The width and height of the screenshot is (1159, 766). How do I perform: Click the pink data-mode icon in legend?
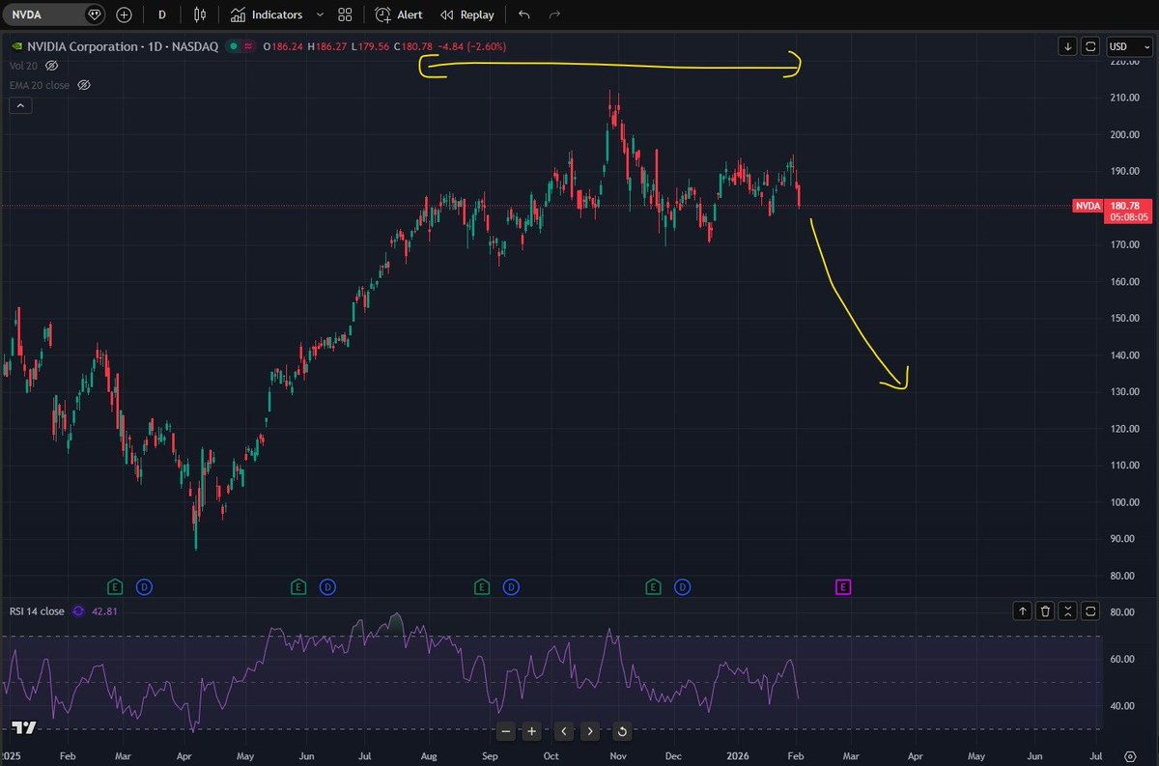[x=248, y=45]
